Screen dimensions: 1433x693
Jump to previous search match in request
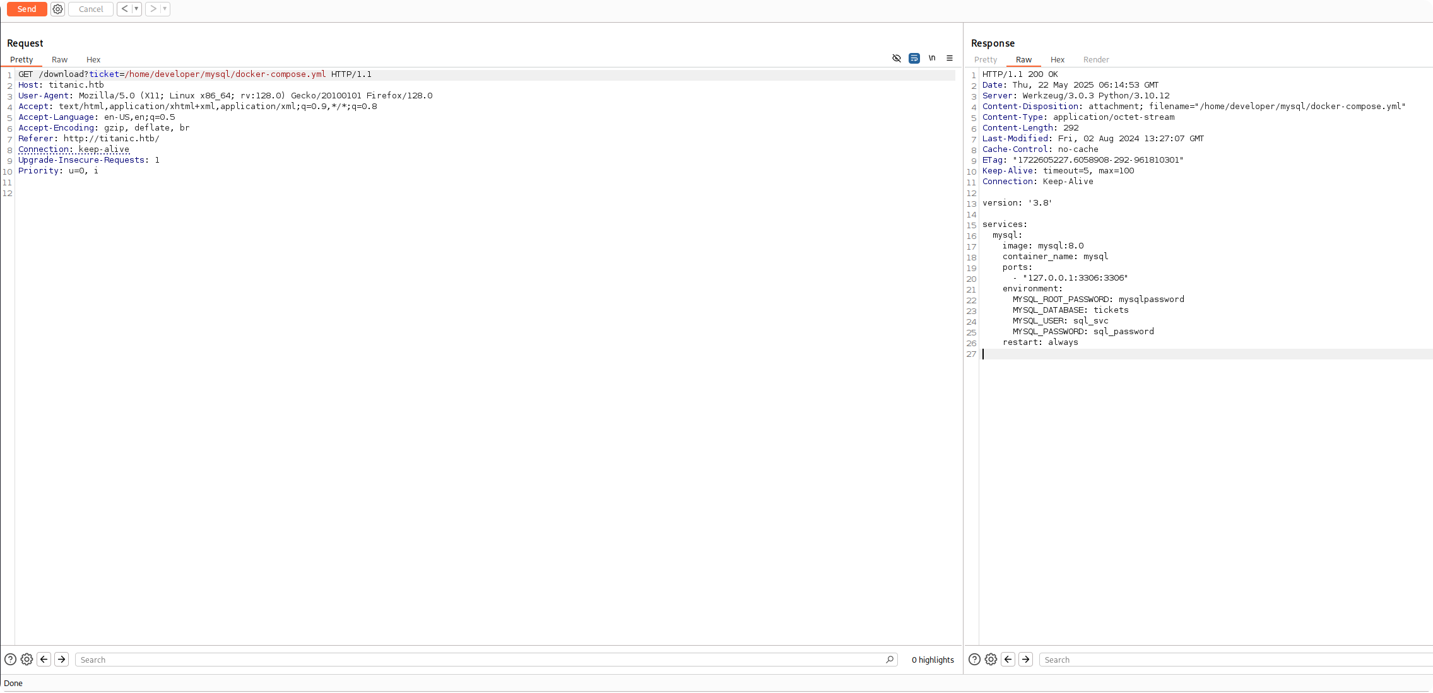coord(44,660)
